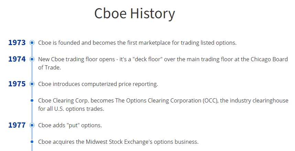Image resolution: width=295 pixels, height=151 pixels.
Task: Select the 'of Trade.' line of text
Action: click(50, 68)
